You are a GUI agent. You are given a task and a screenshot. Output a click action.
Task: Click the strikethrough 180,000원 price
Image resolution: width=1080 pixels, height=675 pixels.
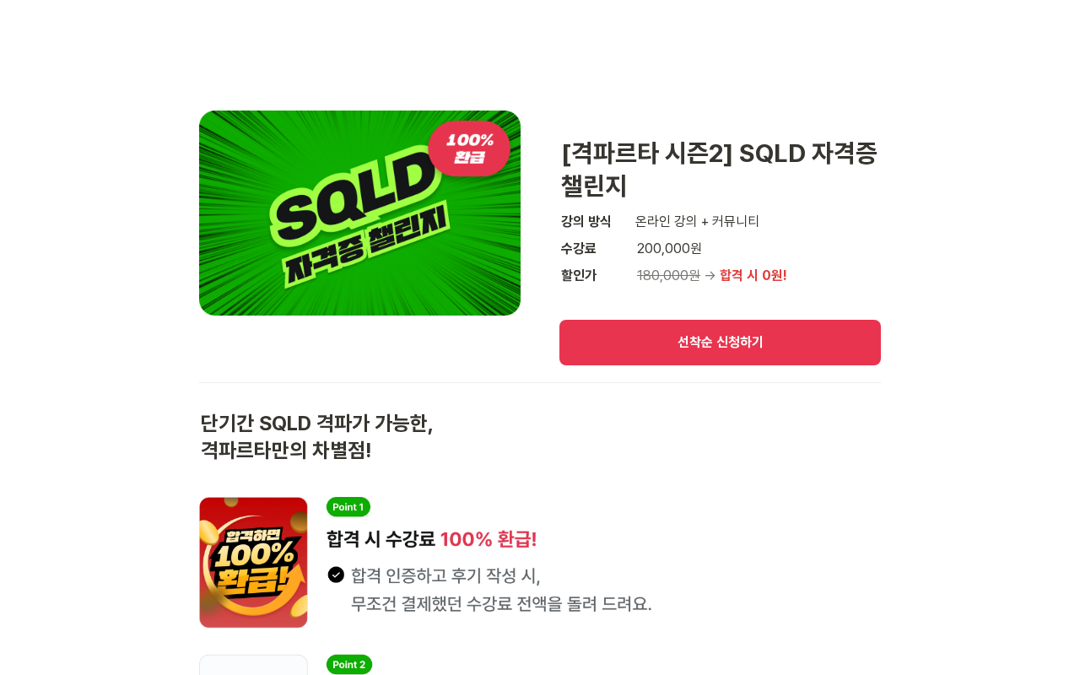point(668,275)
